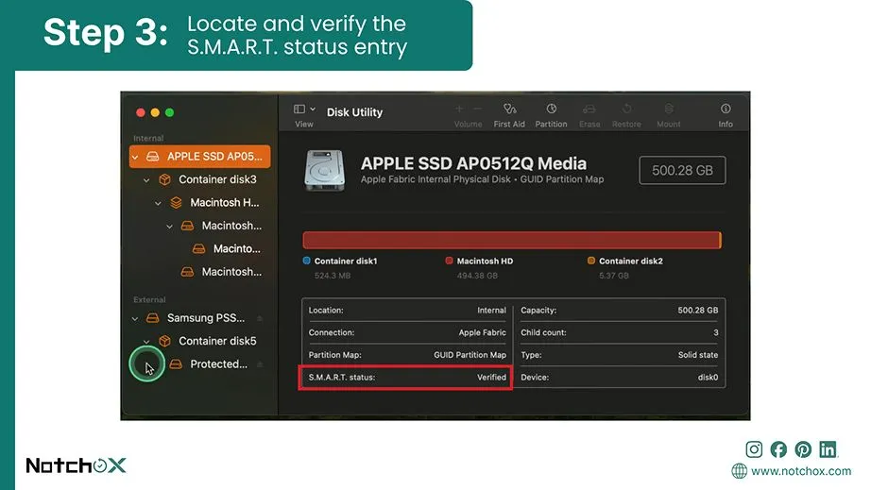Click the Type "Solid state" value

(x=698, y=355)
